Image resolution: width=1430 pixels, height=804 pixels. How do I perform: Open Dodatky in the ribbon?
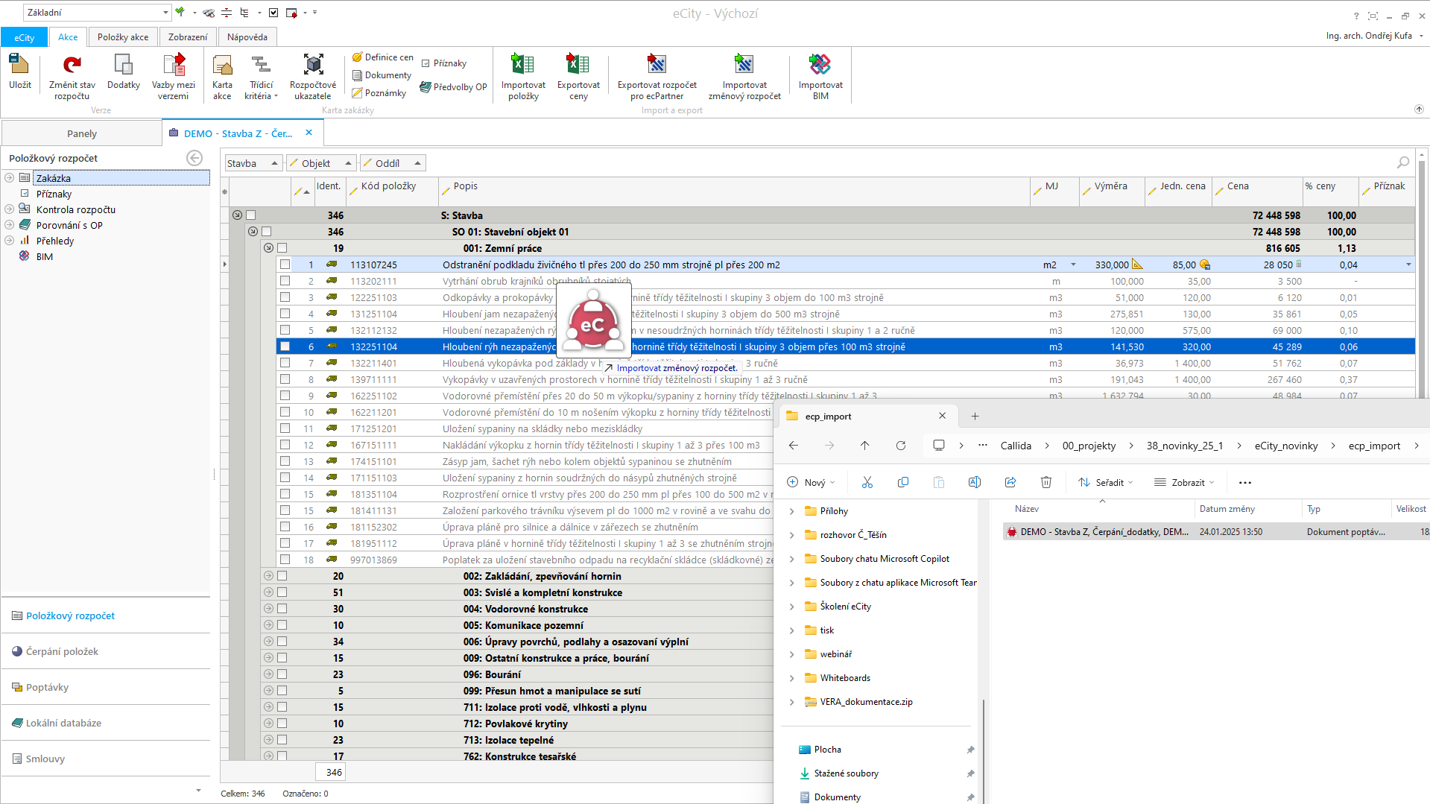point(123,72)
